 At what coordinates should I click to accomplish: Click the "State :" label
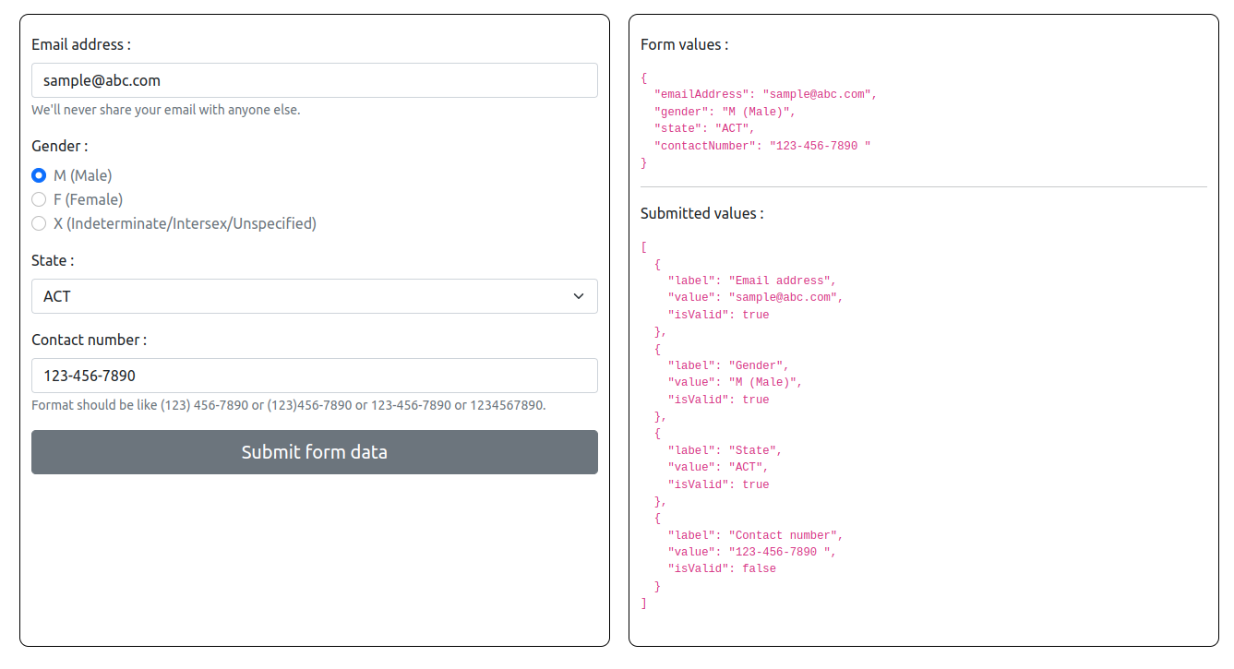pos(53,260)
